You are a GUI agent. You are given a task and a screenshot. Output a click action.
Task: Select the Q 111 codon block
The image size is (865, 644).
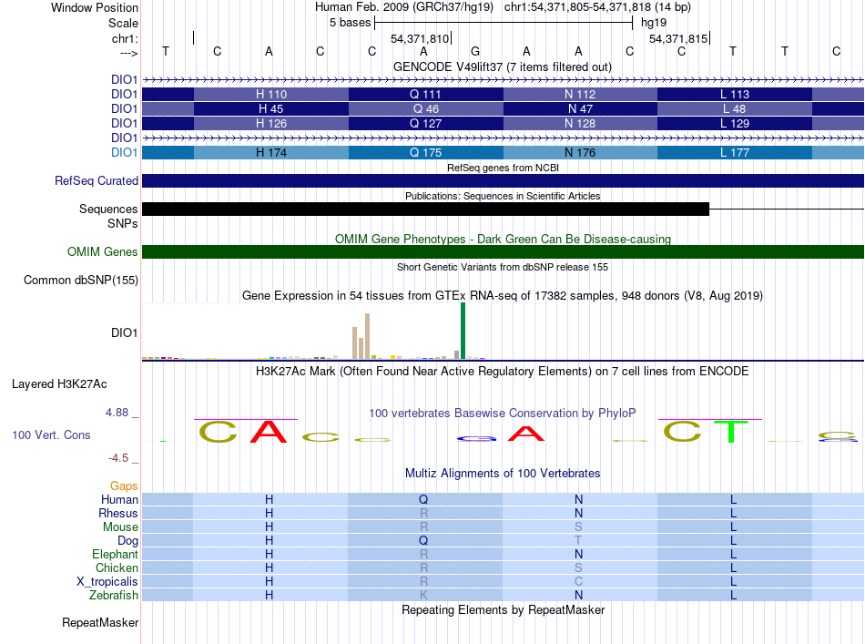(x=426, y=95)
